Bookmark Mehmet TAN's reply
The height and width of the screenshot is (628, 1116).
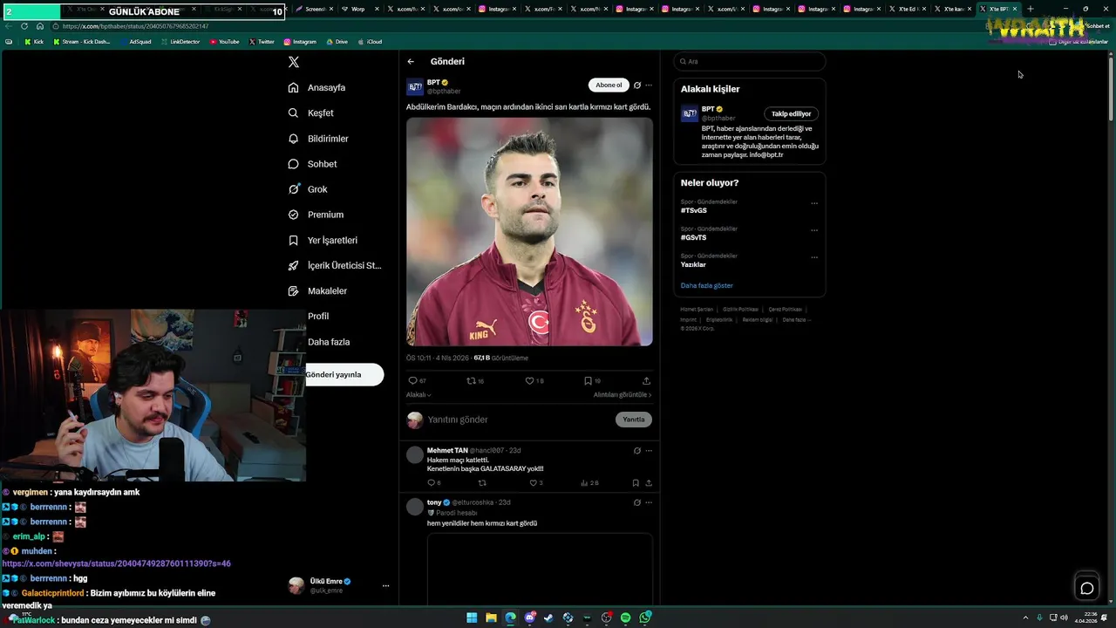[x=636, y=483]
